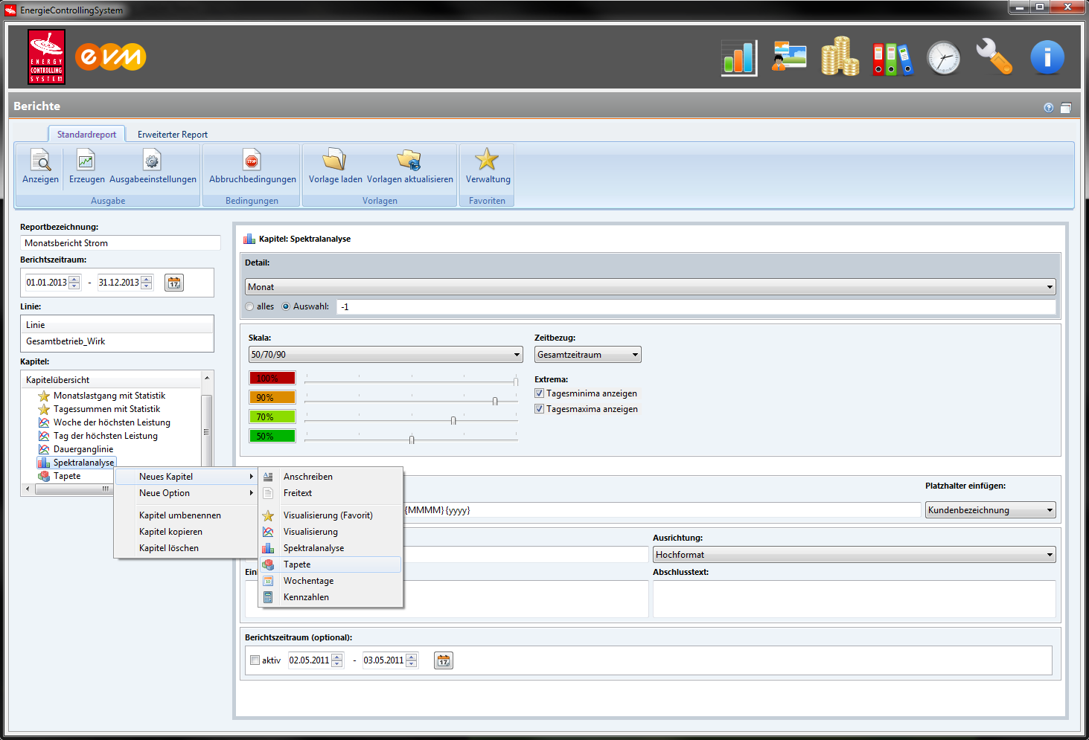Open the Kundenbezeichnung placeholder dropdown
Screen dimensions: 1089x740
point(991,510)
